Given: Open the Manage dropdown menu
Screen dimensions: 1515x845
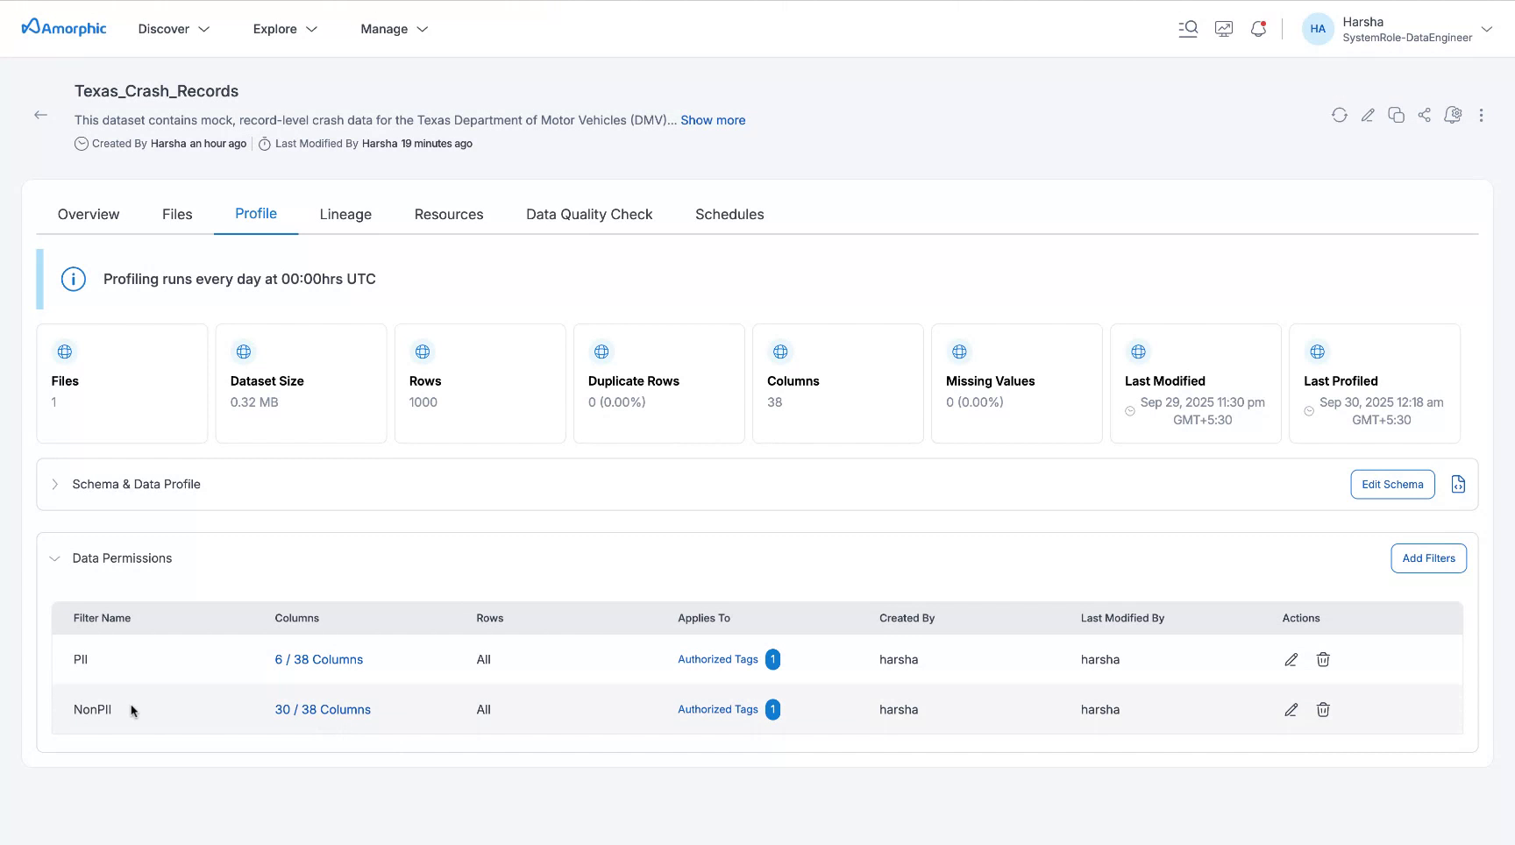Looking at the screenshot, I should tap(394, 29).
